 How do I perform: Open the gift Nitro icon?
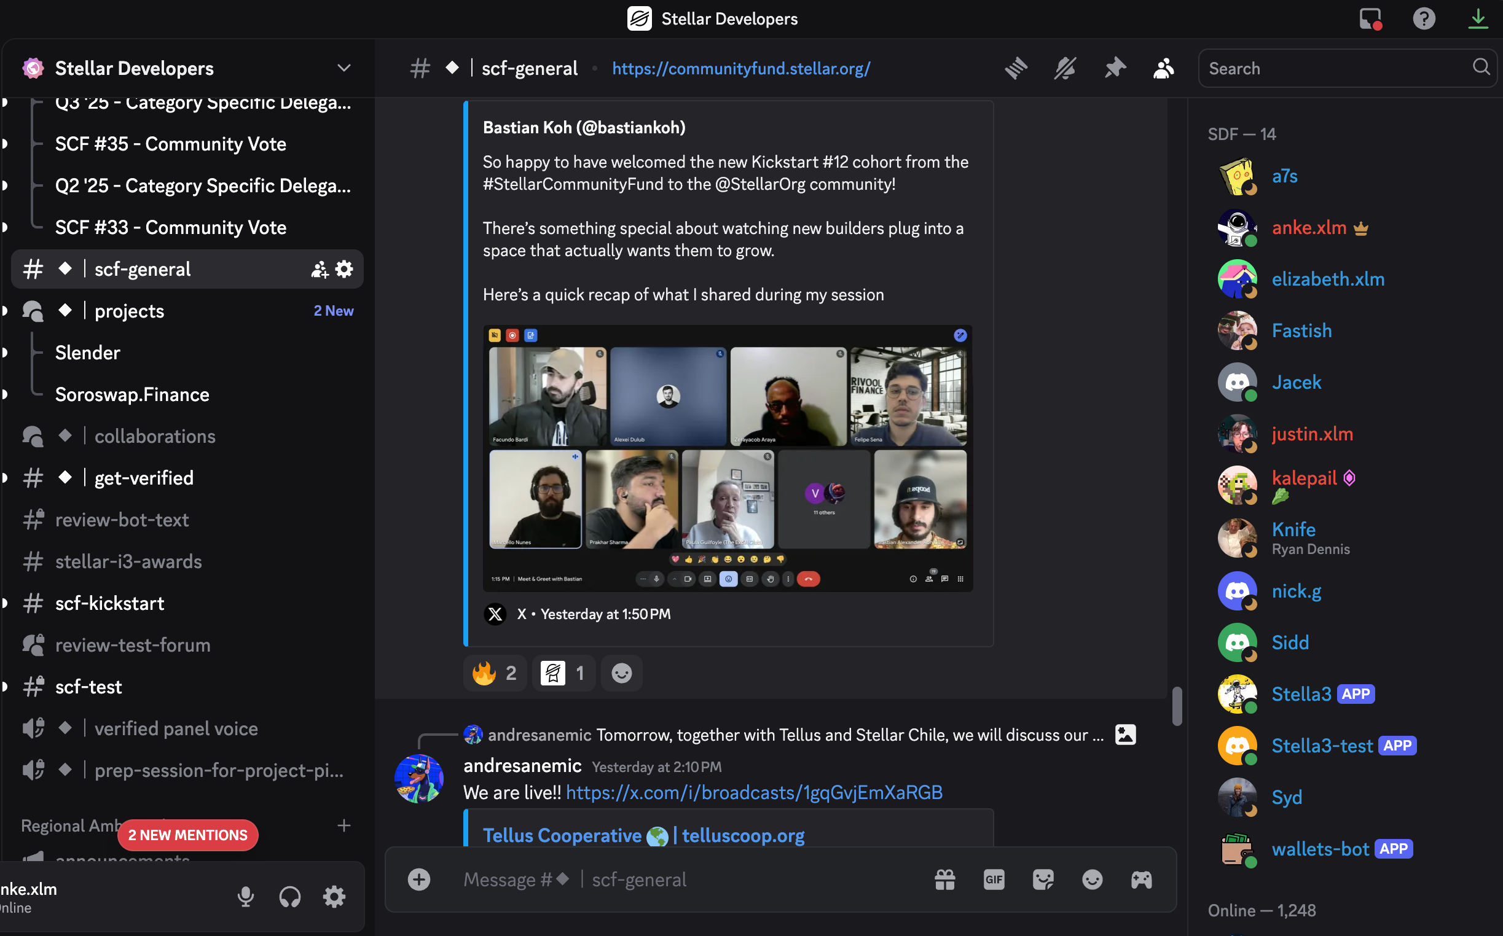945,879
